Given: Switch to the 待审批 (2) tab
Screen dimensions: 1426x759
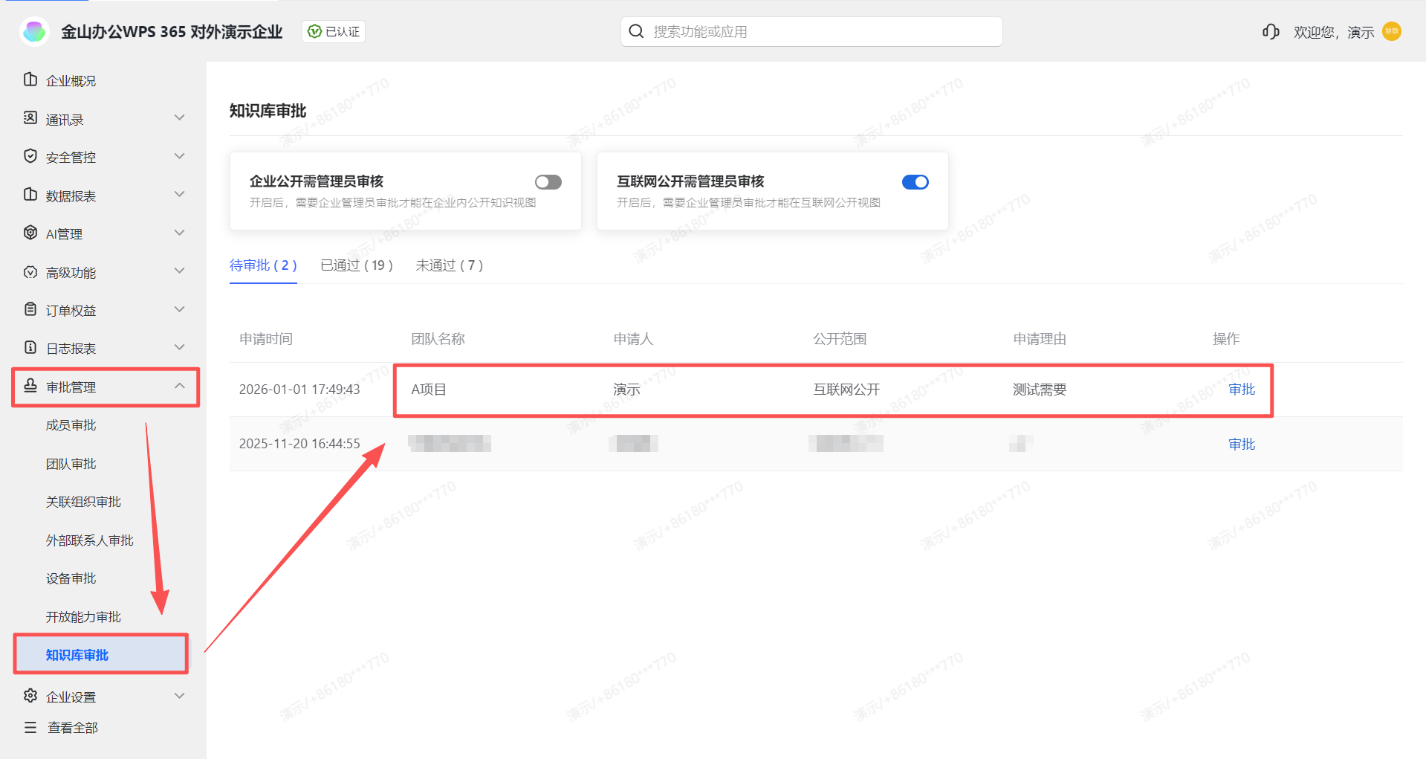Looking at the screenshot, I should click(263, 265).
